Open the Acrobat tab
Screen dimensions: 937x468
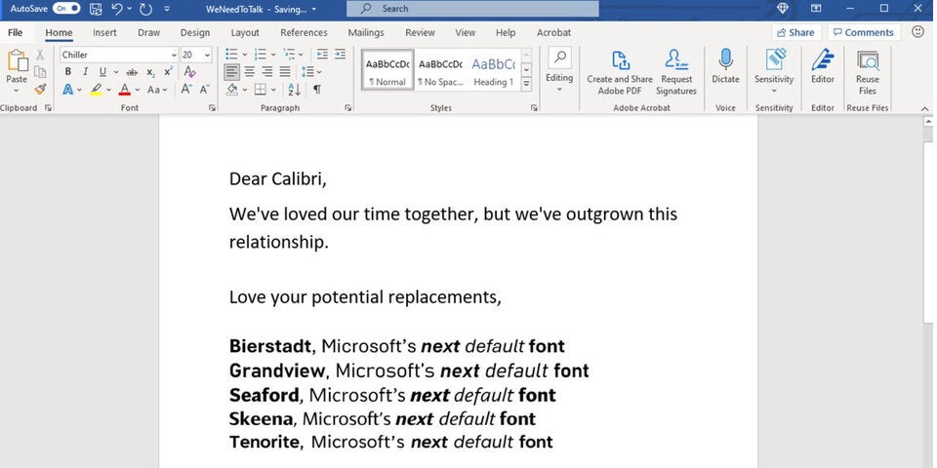click(x=553, y=33)
